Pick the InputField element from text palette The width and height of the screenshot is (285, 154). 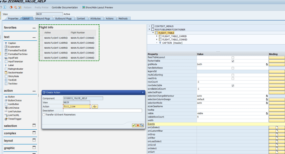(13, 58)
